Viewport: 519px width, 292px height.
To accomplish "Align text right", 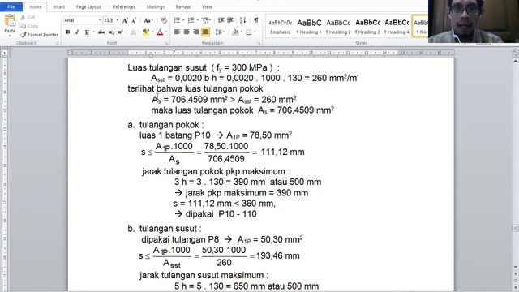I will 196,32.
